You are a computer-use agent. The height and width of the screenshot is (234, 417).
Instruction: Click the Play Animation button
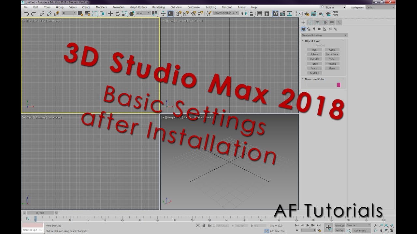pos(308,225)
